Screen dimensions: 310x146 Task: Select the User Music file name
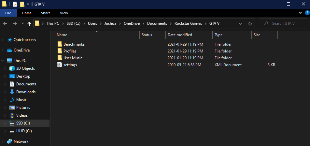click(x=73, y=58)
